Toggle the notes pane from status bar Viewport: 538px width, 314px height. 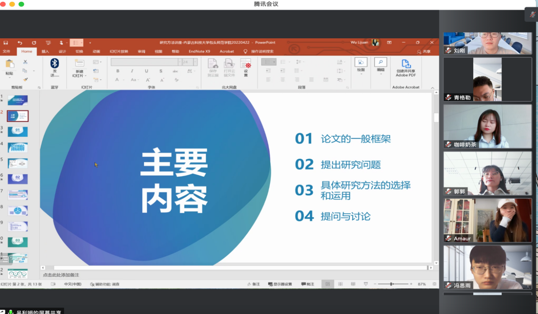[253, 284]
